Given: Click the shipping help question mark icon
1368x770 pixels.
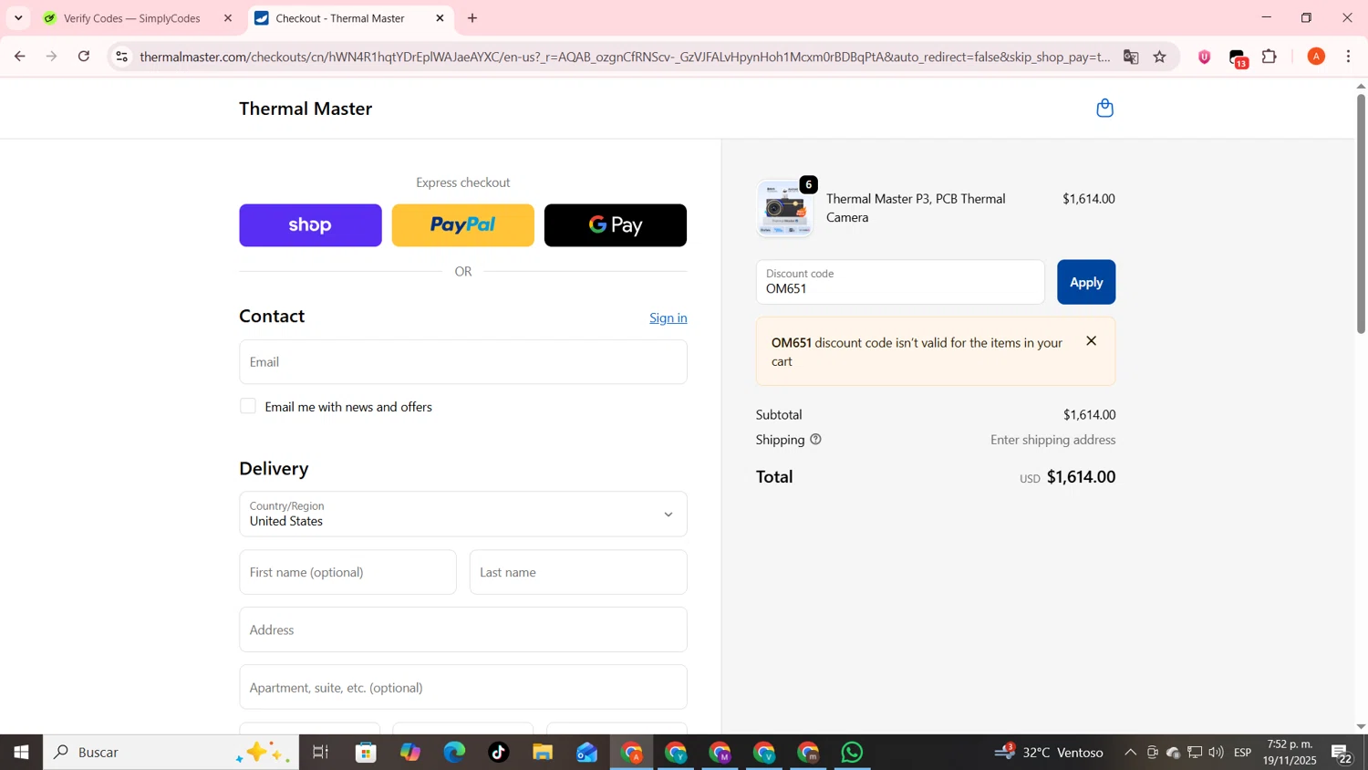Looking at the screenshot, I should [x=815, y=440].
